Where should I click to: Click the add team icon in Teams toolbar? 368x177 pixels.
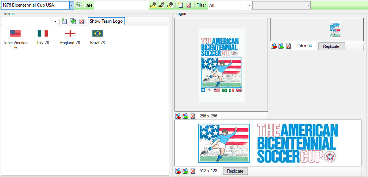click(64, 21)
